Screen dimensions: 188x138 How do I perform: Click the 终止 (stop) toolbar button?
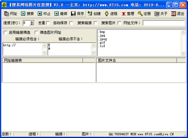(x=44, y=13)
